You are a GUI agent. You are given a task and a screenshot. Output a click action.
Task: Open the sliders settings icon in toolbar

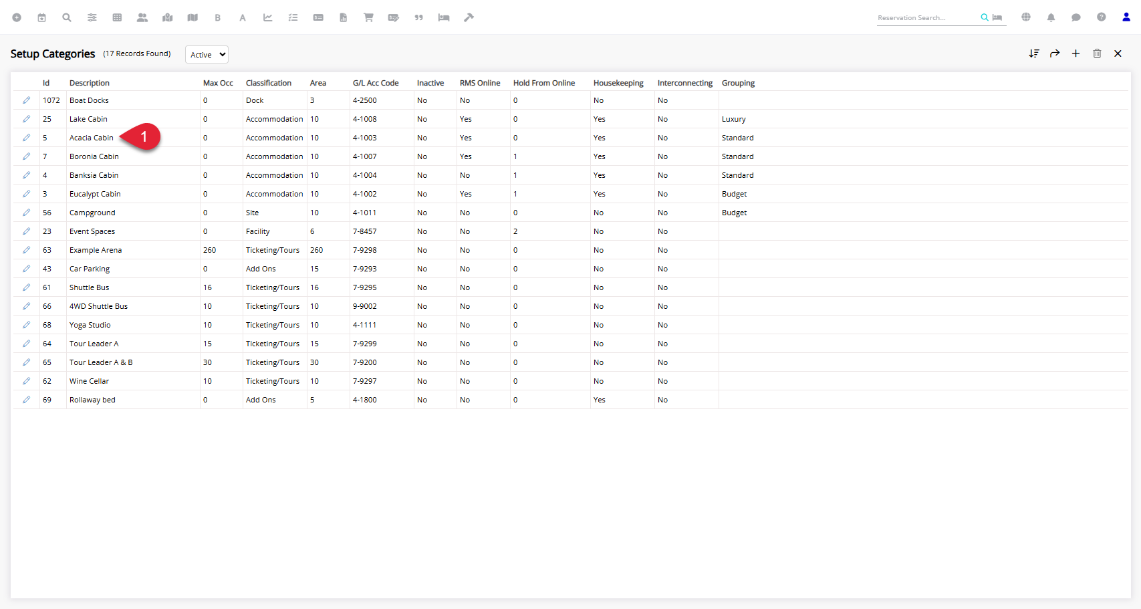click(x=92, y=17)
